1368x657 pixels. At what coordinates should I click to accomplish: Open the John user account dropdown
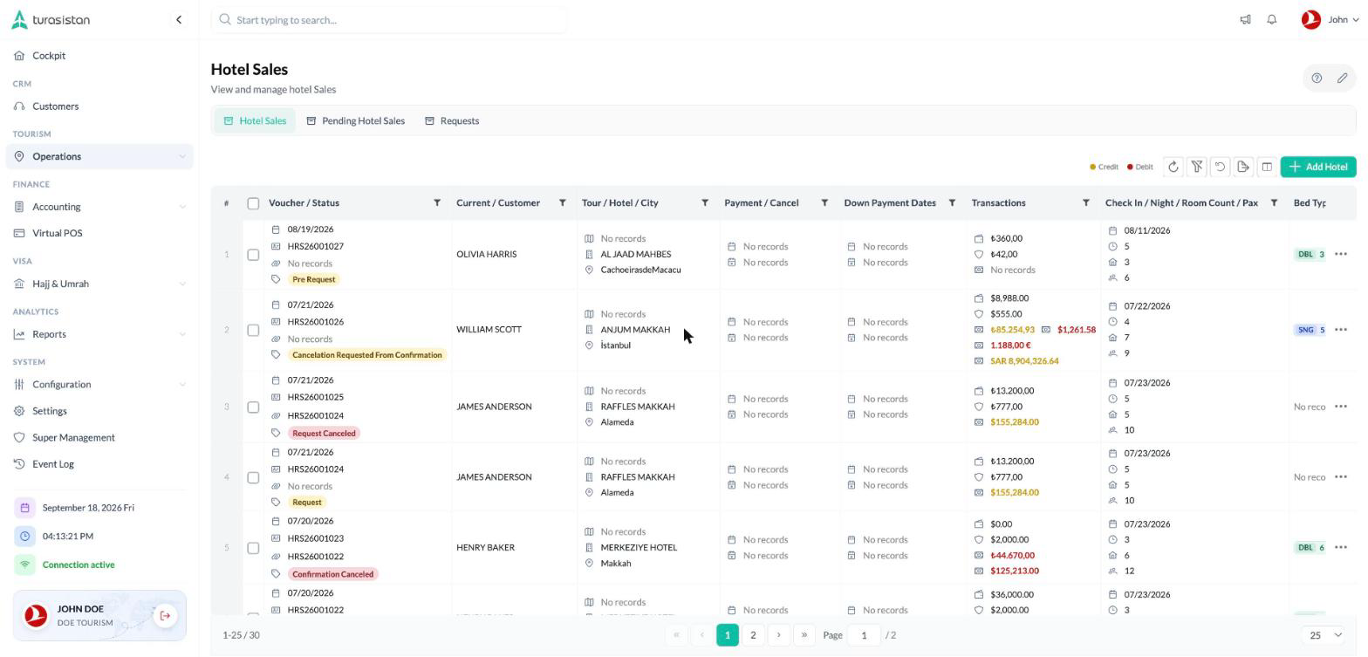click(x=1330, y=19)
